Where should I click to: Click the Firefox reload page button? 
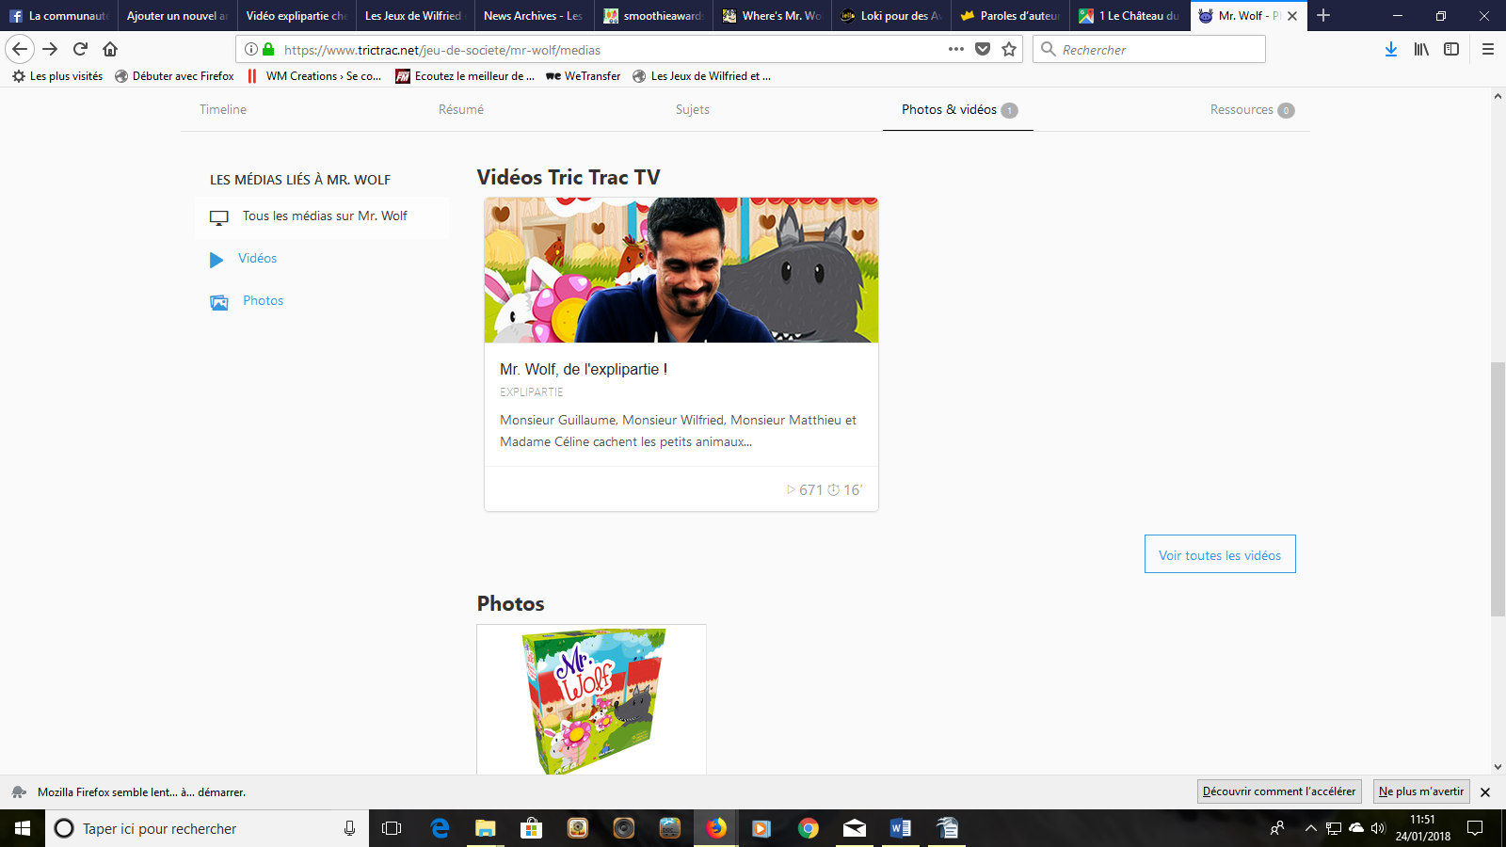81,49
